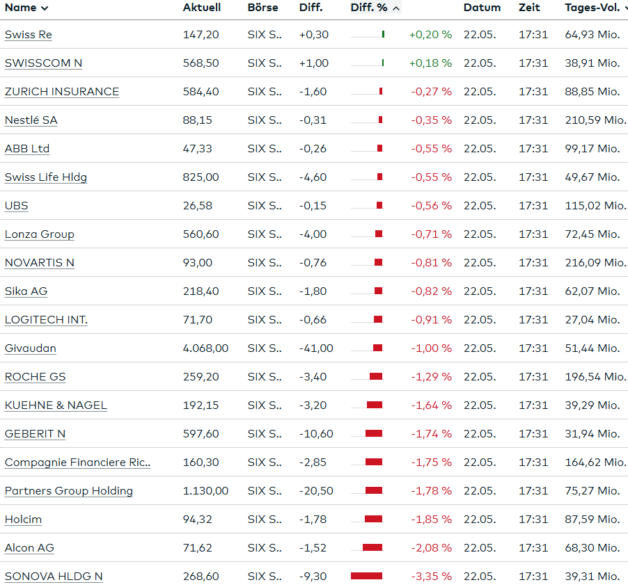The width and height of the screenshot is (628, 587).
Task: Open the Sika AG stock link
Action: coord(26,291)
